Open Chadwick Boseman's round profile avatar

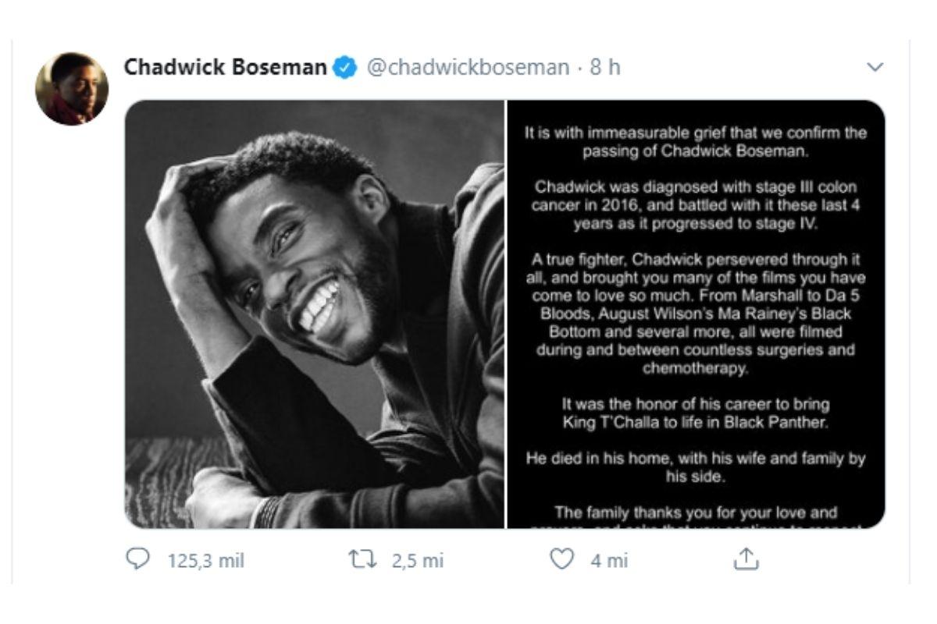(x=71, y=88)
